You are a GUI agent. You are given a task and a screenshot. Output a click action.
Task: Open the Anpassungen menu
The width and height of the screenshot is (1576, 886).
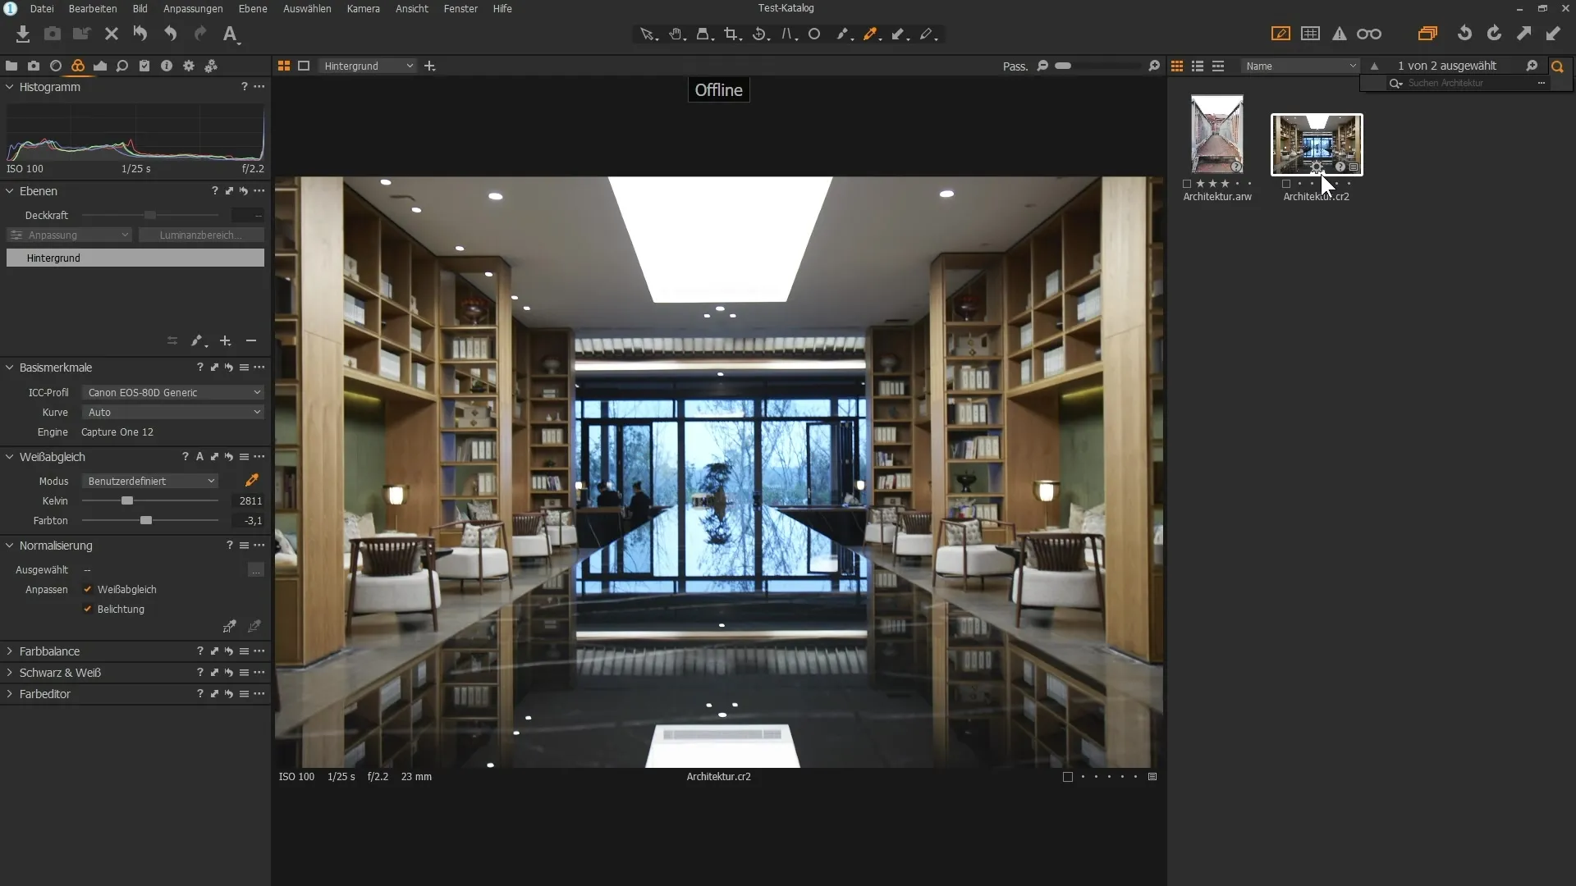coord(193,8)
